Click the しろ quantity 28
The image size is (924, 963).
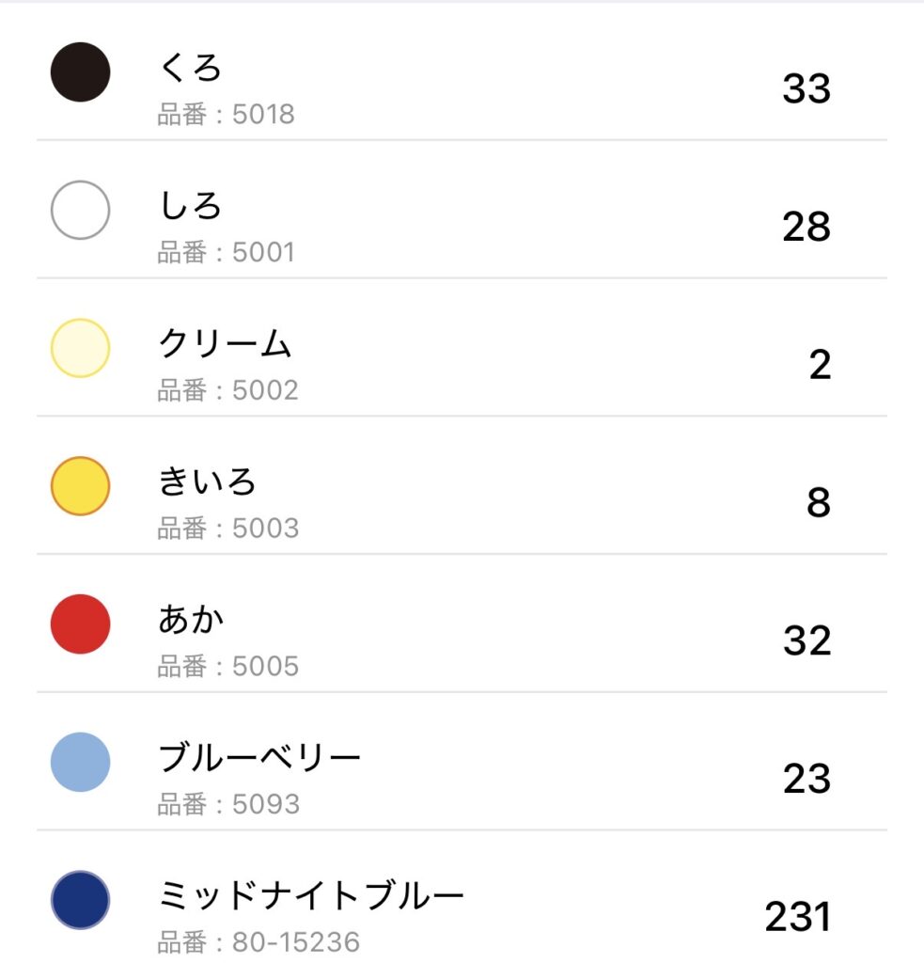click(807, 228)
